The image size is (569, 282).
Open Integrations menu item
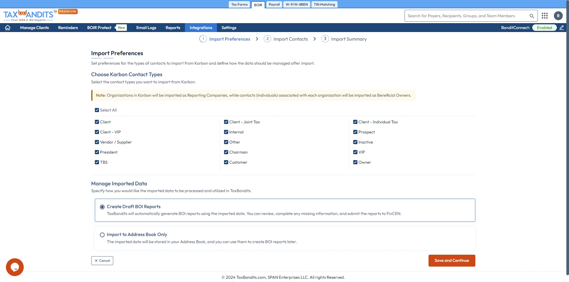201,28
